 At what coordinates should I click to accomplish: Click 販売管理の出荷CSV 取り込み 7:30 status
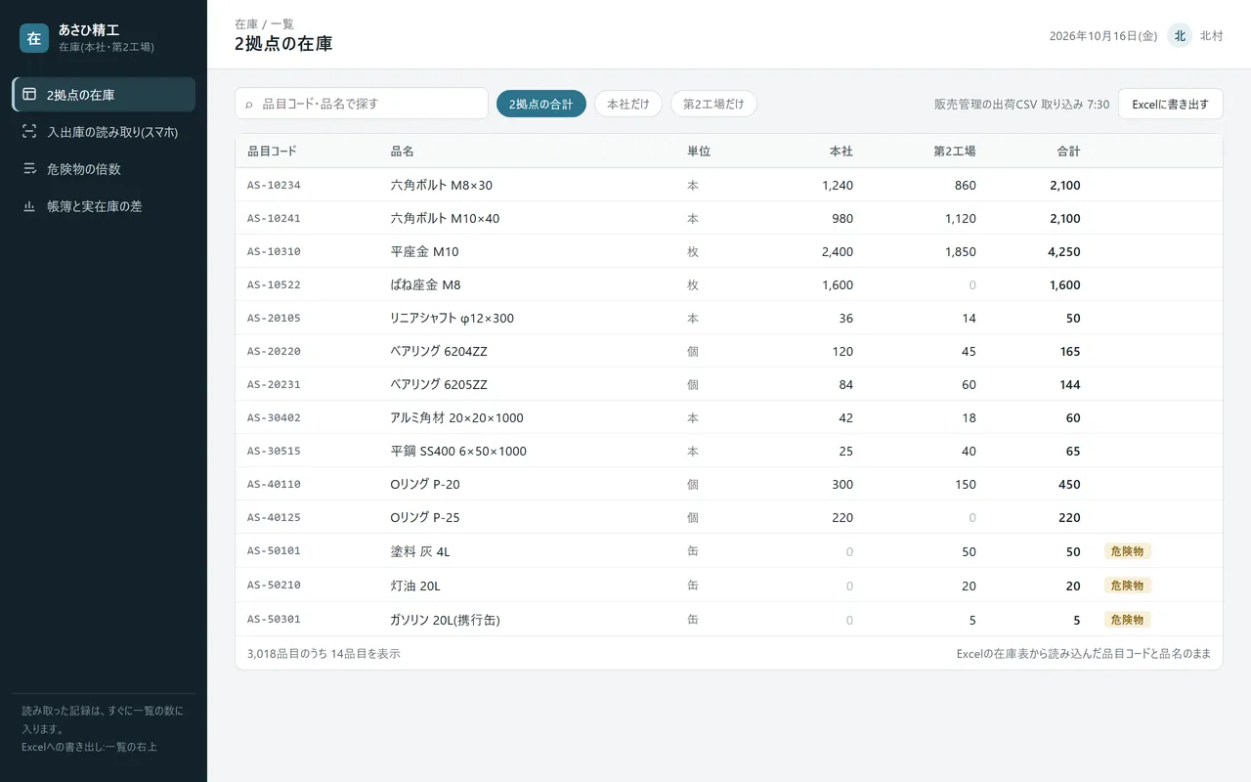coord(1021,104)
